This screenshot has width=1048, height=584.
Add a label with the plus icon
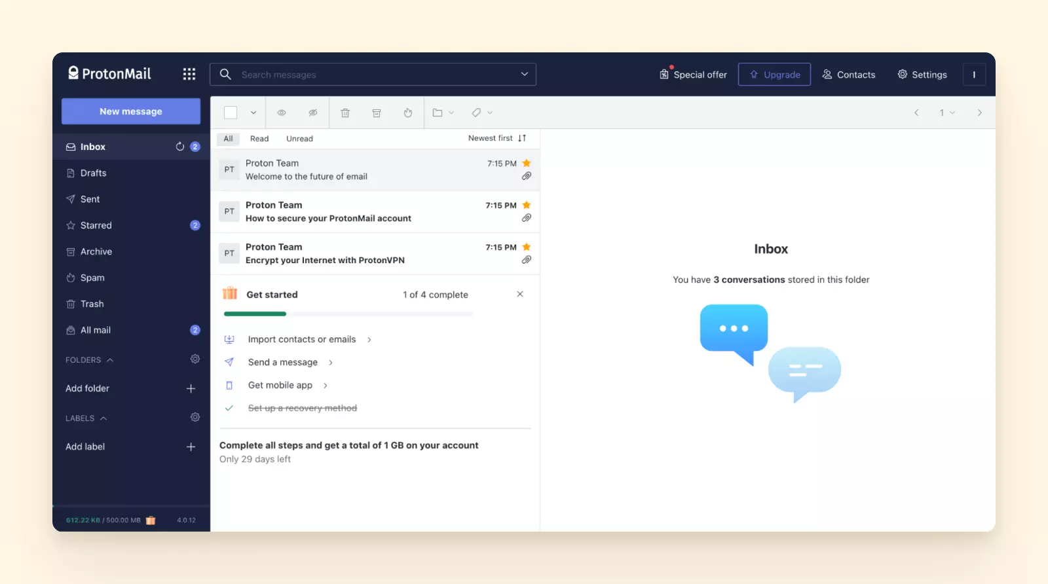point(191,447)
